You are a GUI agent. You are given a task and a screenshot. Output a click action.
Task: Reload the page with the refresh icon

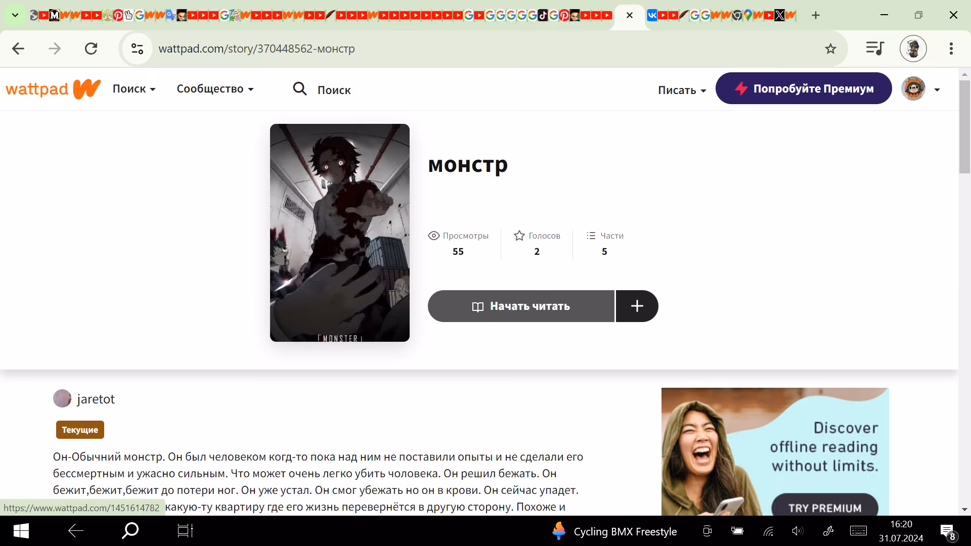coord(91,49)
